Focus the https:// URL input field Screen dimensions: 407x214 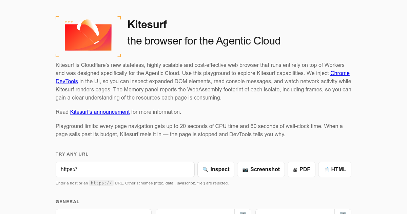tap(125, 170)
